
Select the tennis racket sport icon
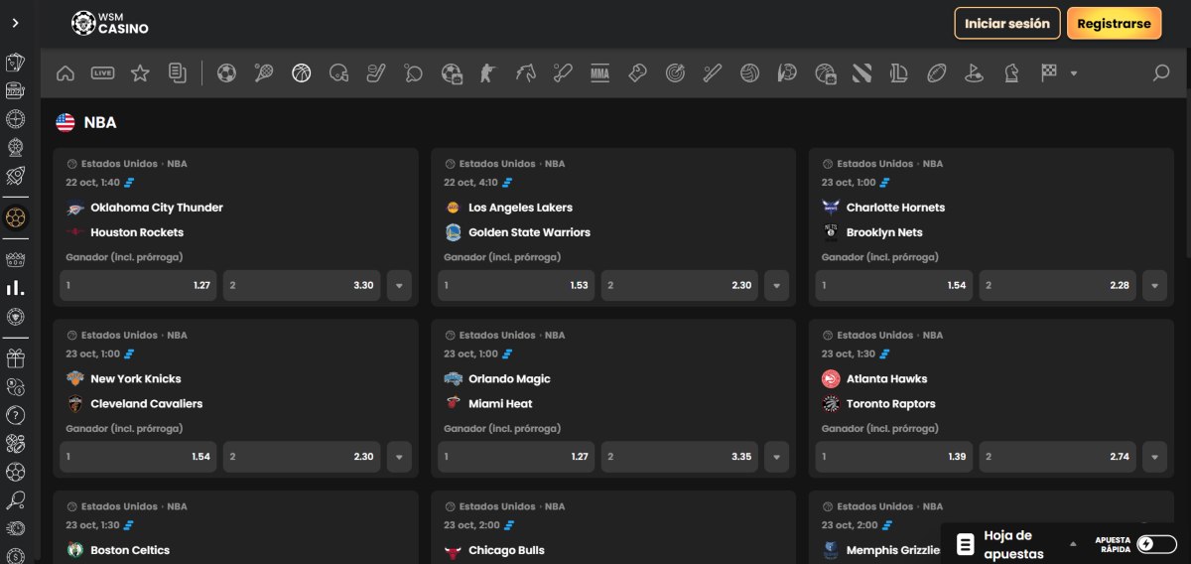264,72
